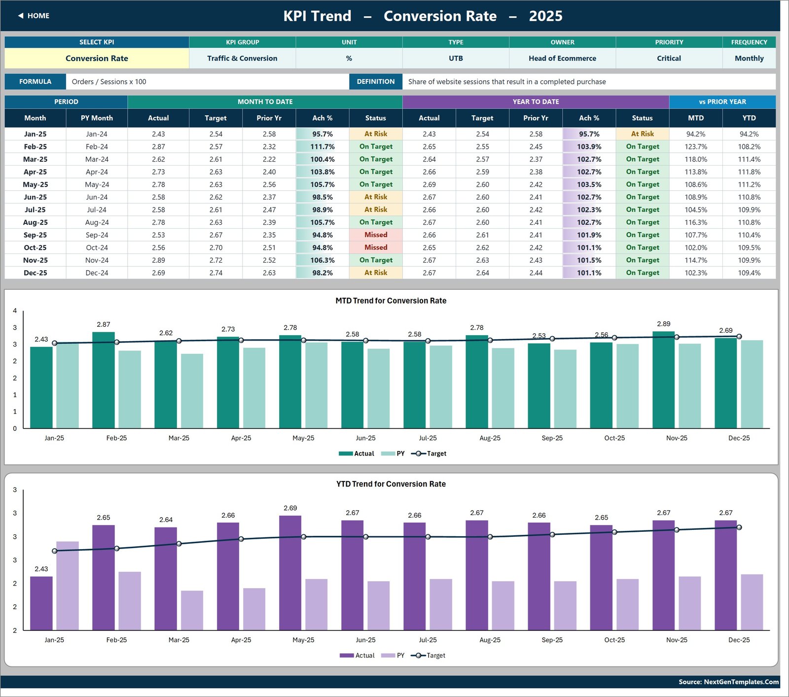Select the Head of Ecommerce owner cell

pos(562,58)
